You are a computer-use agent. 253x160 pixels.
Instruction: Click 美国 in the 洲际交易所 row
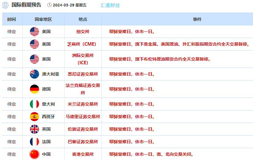click(46, 59)
